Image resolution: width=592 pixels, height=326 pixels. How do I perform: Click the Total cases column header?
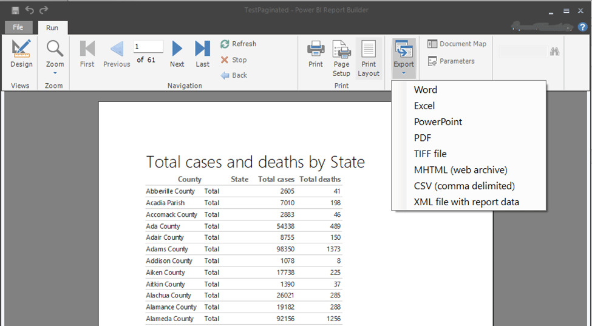[276, 179]
